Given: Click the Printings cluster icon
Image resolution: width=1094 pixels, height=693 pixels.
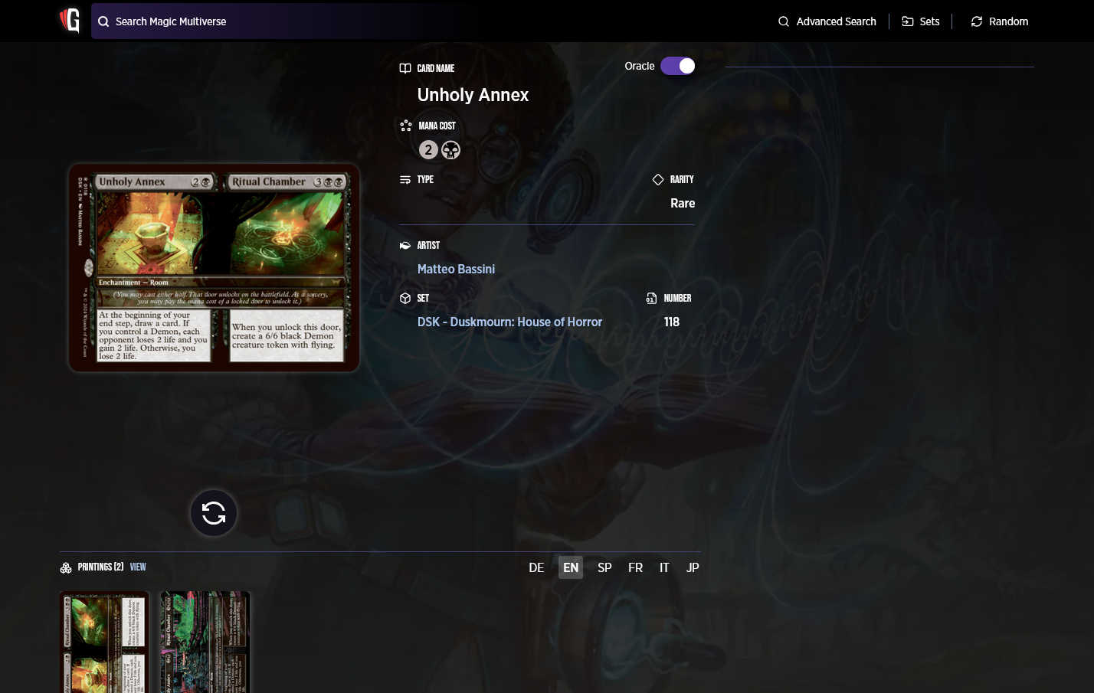Looking at the screenshot, I should [x=66, y=567].
